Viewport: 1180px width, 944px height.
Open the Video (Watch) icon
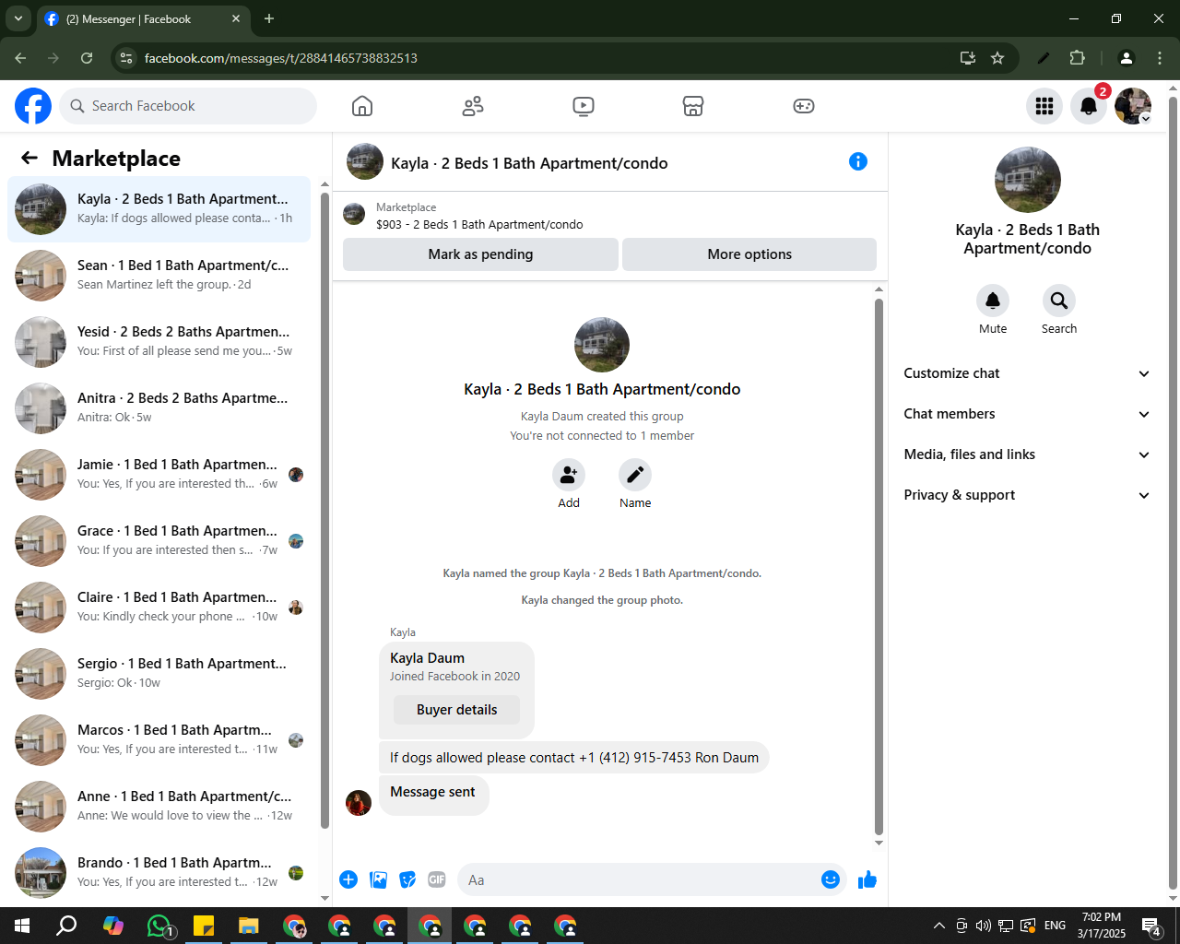(x=583, y=106)
